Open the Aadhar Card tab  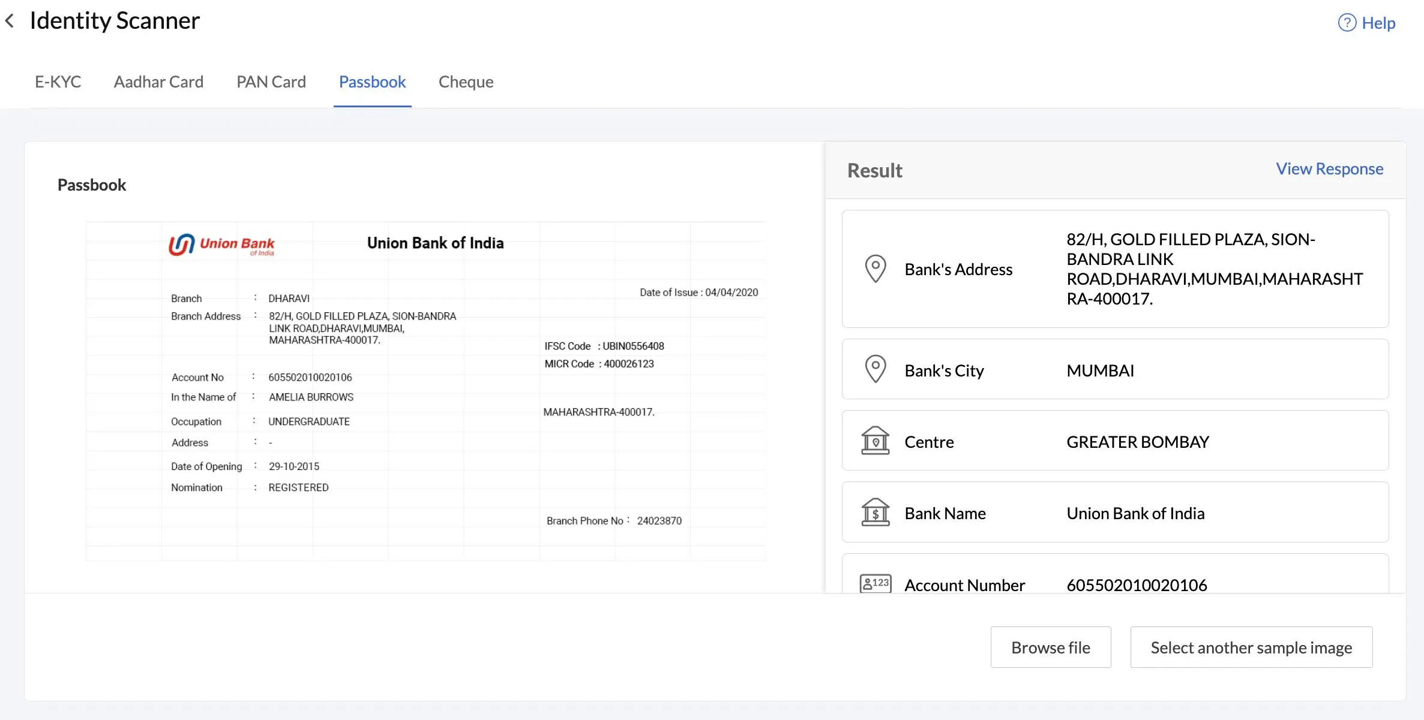point(158,82)
